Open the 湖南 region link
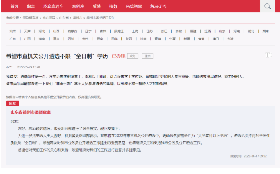 (x=266, y=31)
